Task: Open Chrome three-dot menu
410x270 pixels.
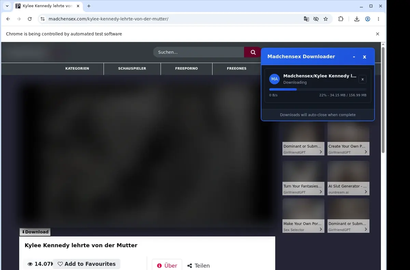Action: point(378,19)
